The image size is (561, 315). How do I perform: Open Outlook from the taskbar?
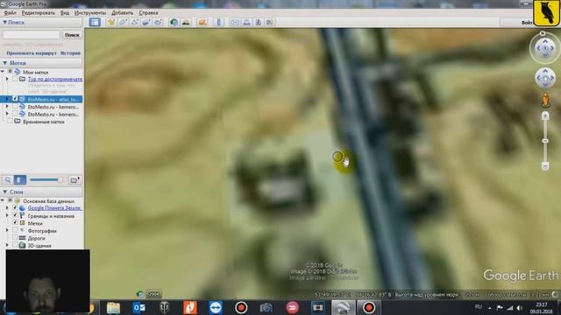(x=138, y=307)
